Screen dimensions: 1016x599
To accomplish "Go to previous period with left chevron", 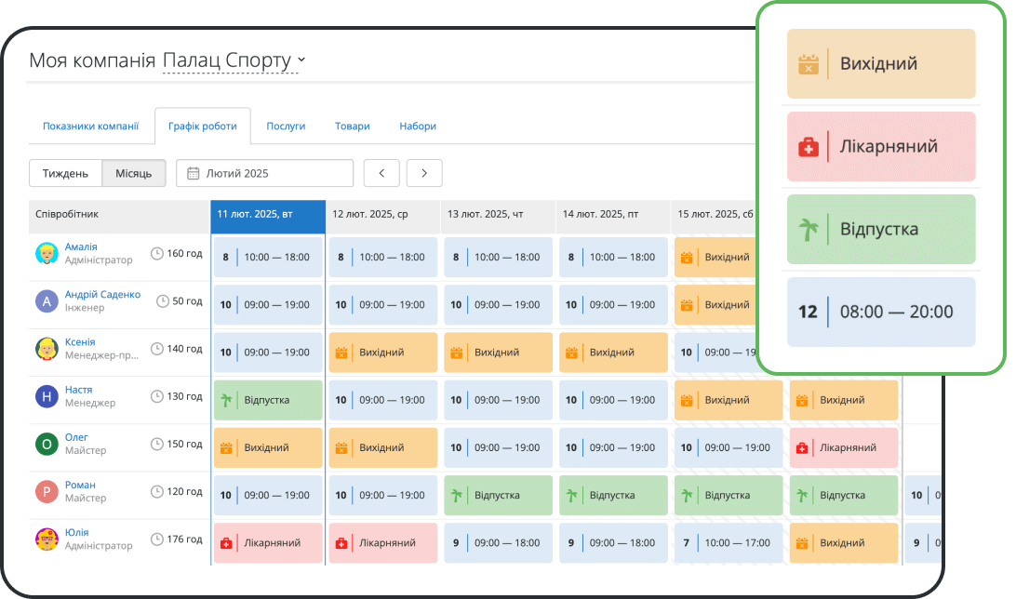I will pyautogui.click(x=381, y=173).
